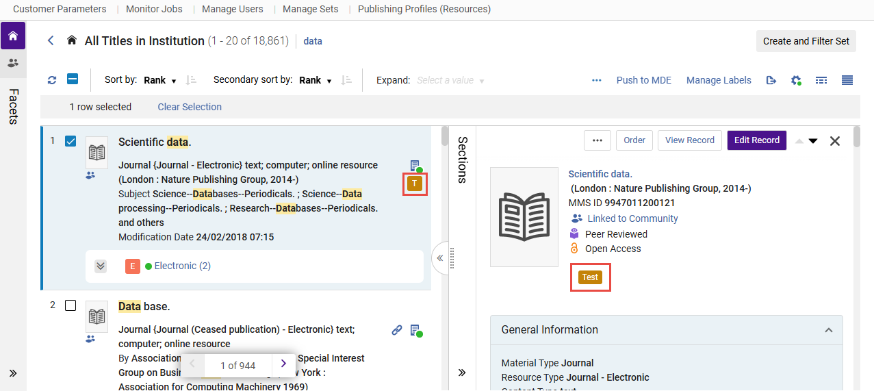The width and height of the screenshot is (874, 391).
Task: Go to previous record arrow up
Action: pos(799,141)
